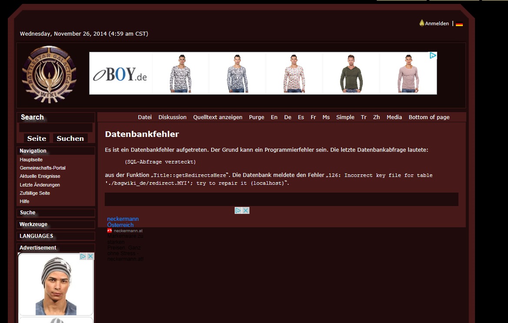Expand the LANGUAGES sidebar section
Image resolution: width=508 pixels, height=323 pixels.
pyautogui.click(x=37, y=236)
